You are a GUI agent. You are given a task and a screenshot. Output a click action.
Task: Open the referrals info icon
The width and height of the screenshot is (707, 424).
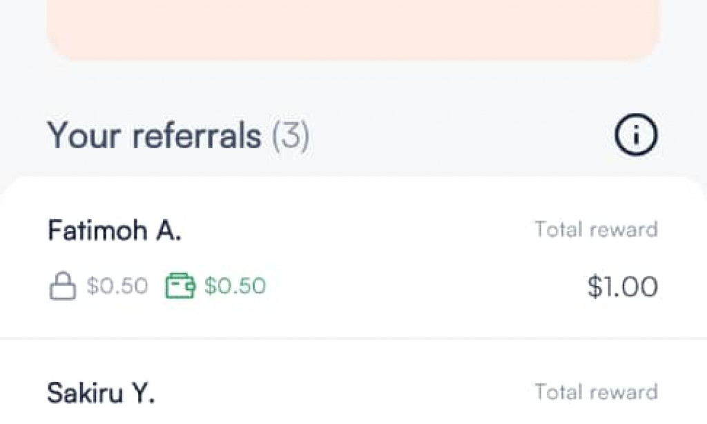tap(636, 137)
